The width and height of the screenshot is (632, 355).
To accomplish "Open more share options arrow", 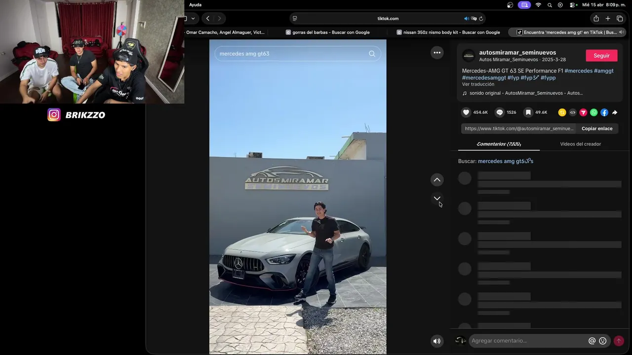I will [x=615, y=112].
